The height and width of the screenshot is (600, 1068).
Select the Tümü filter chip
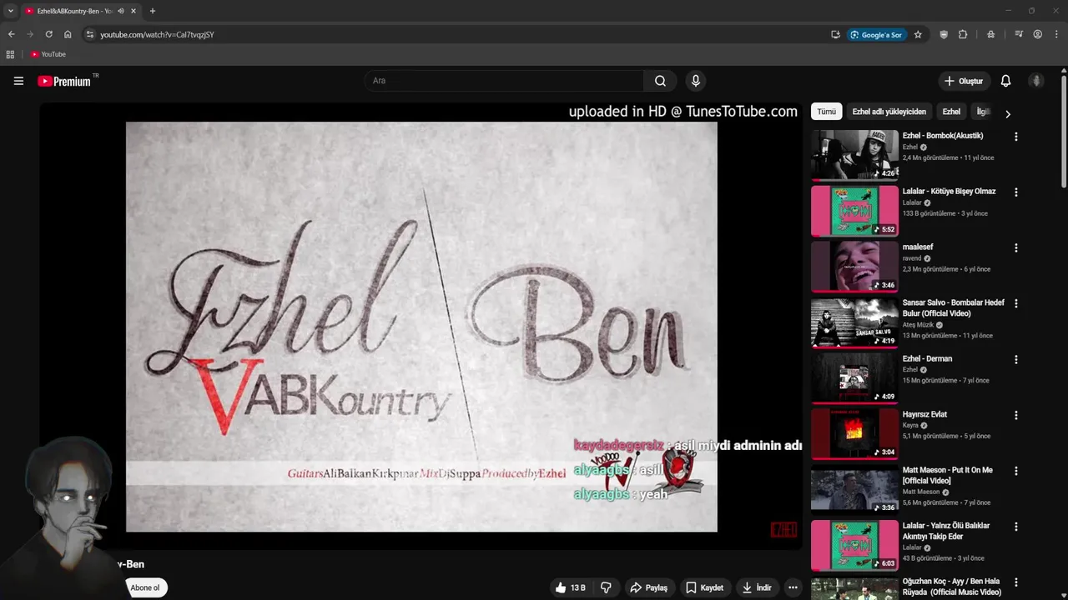pos(826,112)
